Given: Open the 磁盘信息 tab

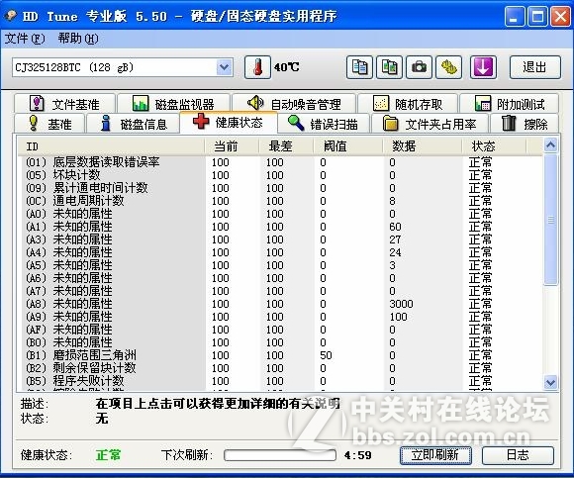Looking at the screenshot, I should point(134,124).
